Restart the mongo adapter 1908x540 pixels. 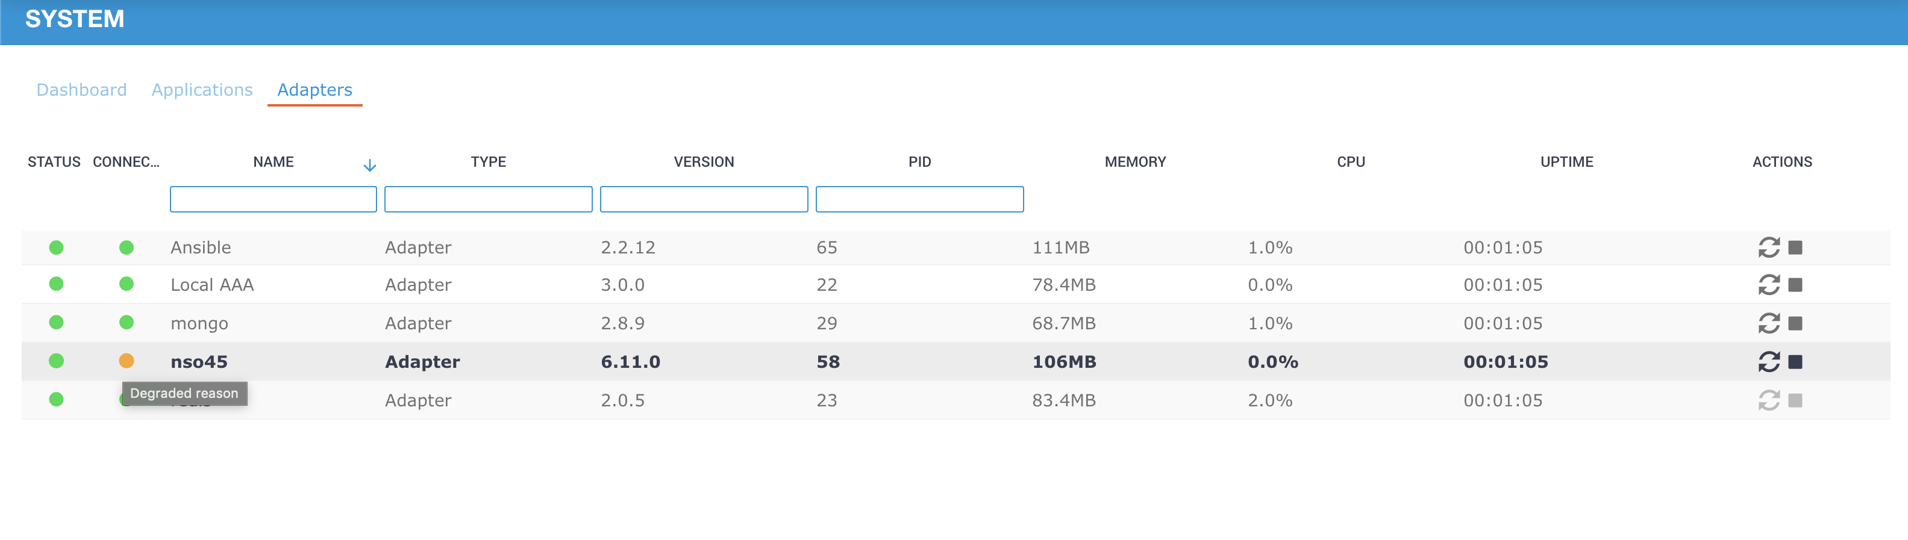pos(1769,323)
